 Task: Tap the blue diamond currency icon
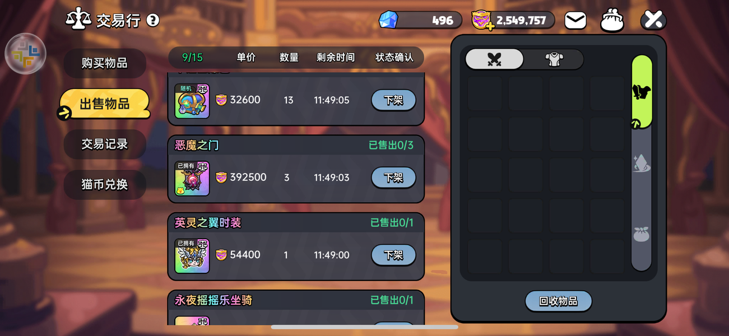[388, 20]
